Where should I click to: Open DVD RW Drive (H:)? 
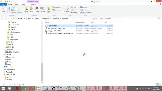click(13, 52)
